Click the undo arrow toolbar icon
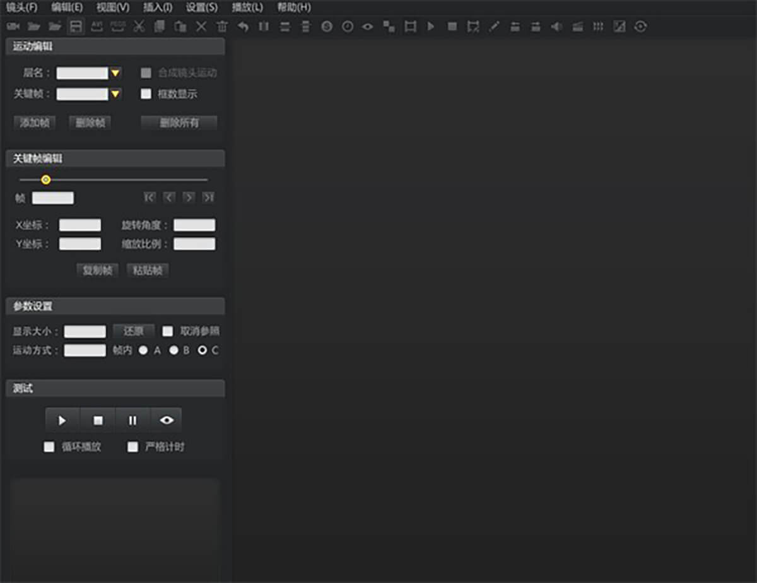 [x=243, y=26]
